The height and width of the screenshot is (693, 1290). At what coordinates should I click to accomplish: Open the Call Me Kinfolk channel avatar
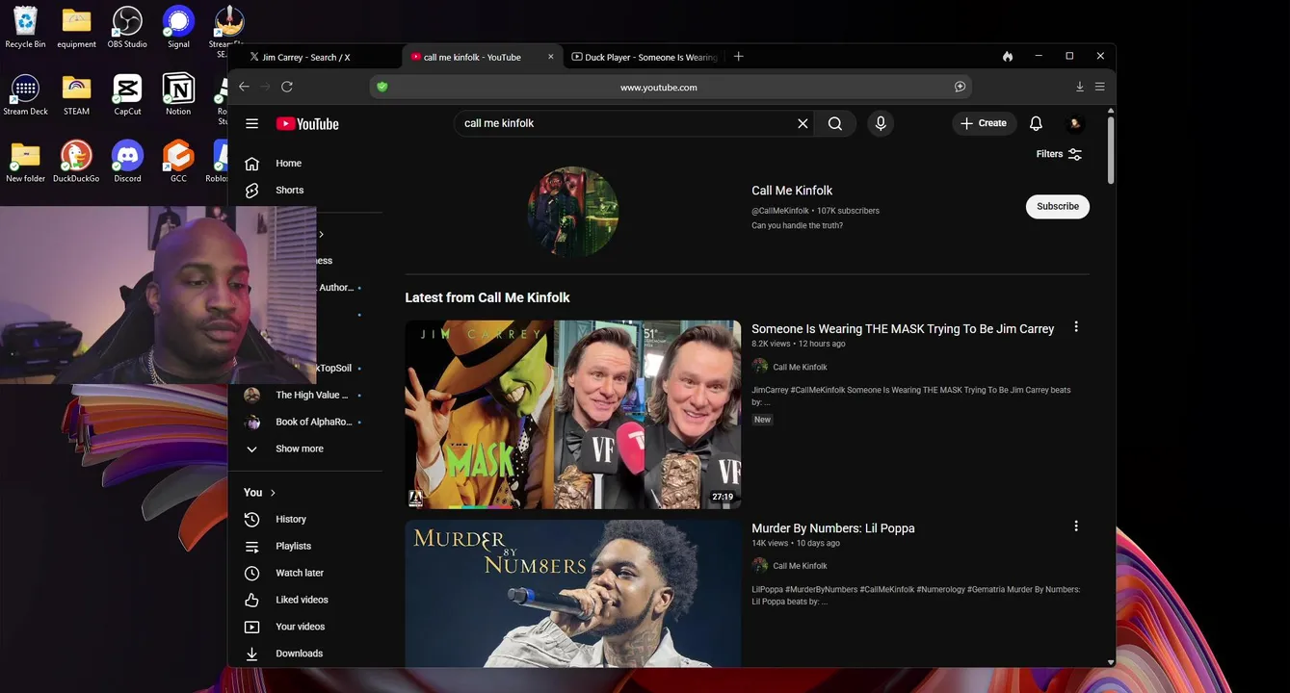(x=572, y=212)
